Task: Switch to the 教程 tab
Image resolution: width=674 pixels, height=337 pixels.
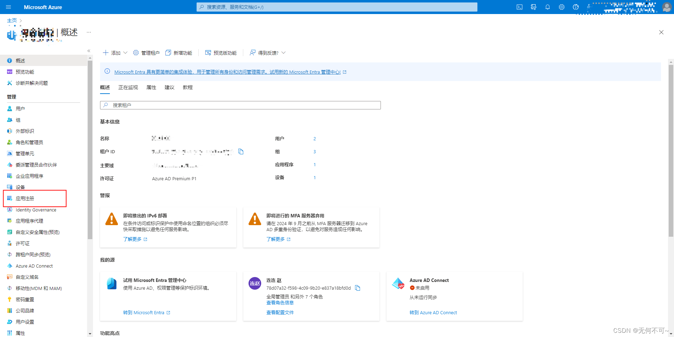Action: click(188, 87)
